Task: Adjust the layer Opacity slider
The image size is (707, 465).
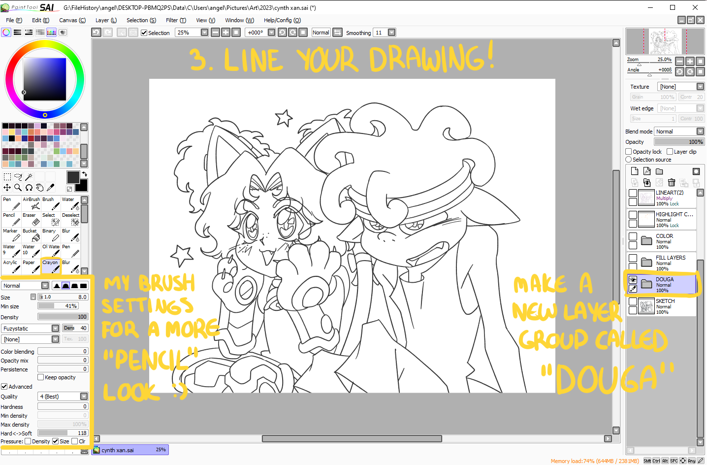Action: click(x=679, y=142)
